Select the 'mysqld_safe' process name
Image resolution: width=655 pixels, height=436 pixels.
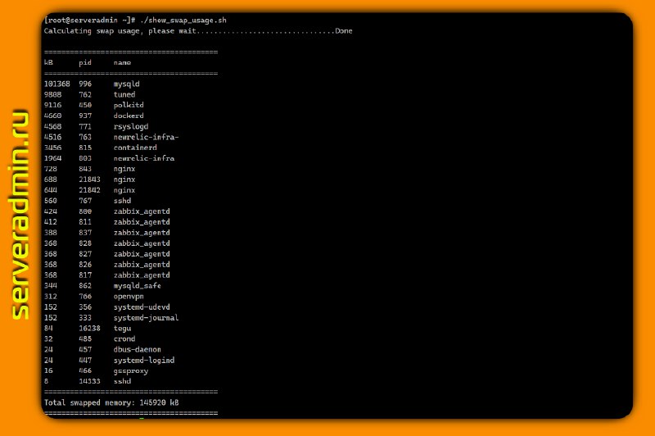click(138, 286)
